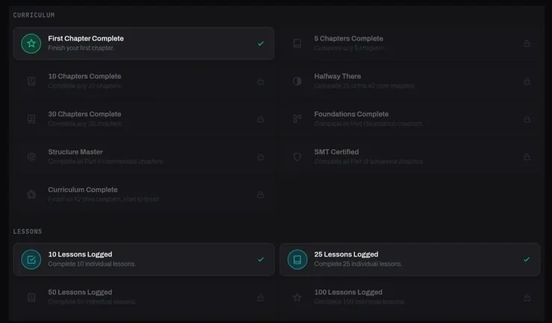Click the lock icon on 50 Lessons Logged
The height and width of the screenshot is (323, 552).
click(x=260, y=298)
